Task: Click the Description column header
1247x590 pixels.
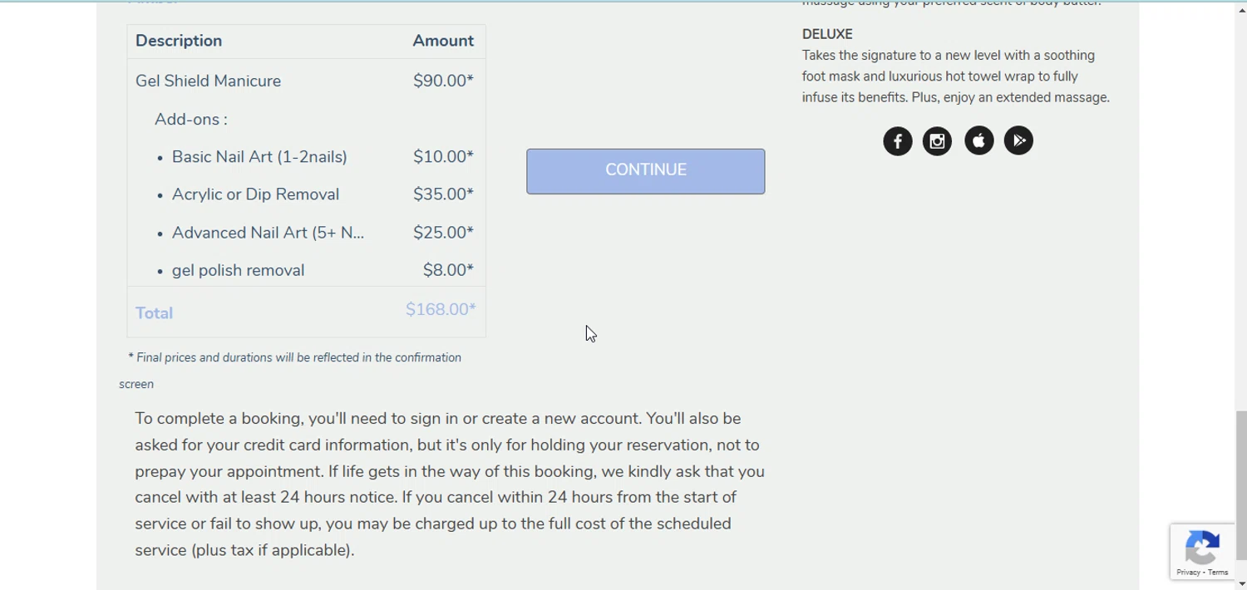Action: (179, 42)
